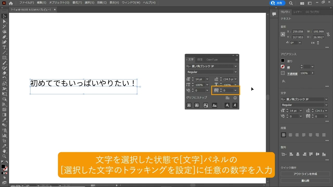333x187 pixels.
Task: Click the 線 stroke label link
Action: (x=289, y=67)
